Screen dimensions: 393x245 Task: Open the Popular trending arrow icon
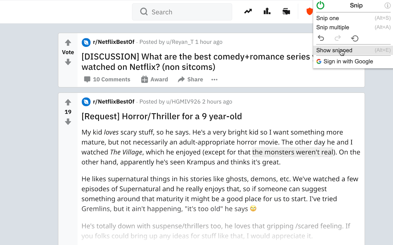[248, 12]
